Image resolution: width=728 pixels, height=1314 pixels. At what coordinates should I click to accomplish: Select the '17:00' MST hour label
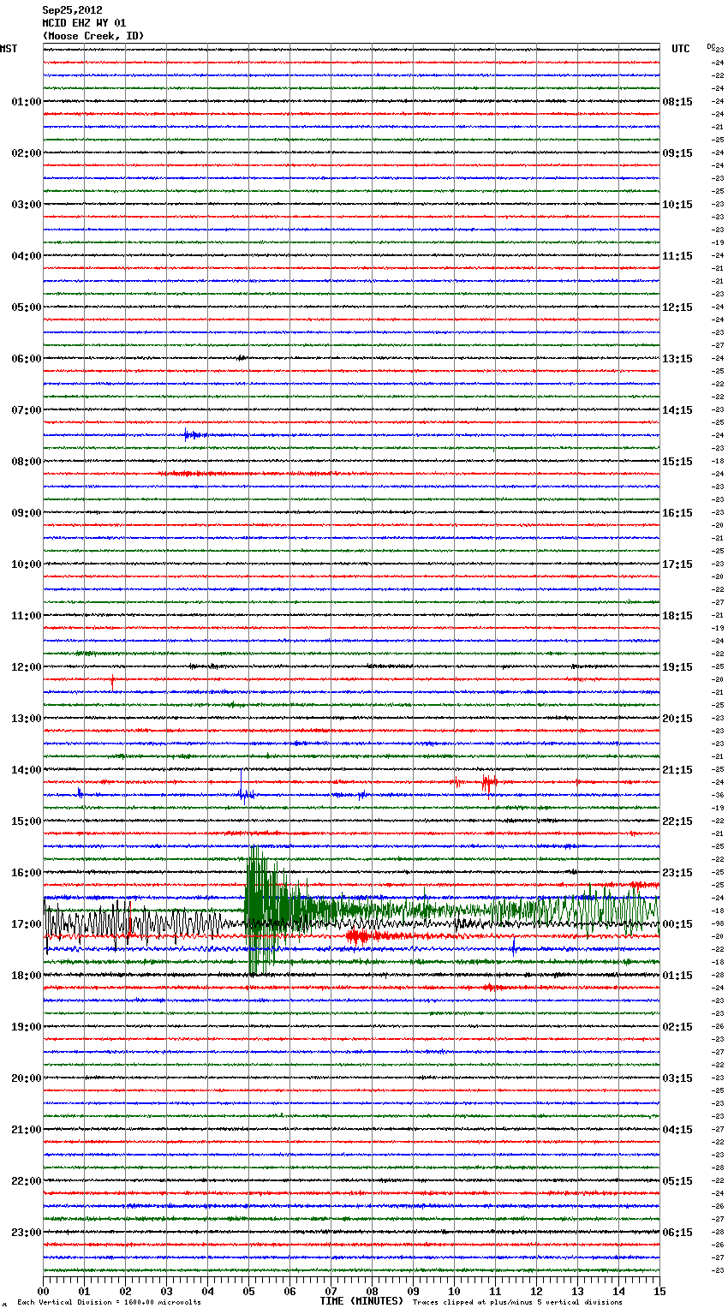tap(27, 924)
